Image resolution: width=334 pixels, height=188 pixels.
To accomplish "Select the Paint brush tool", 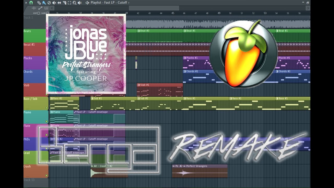I will [x=44, y=3].
